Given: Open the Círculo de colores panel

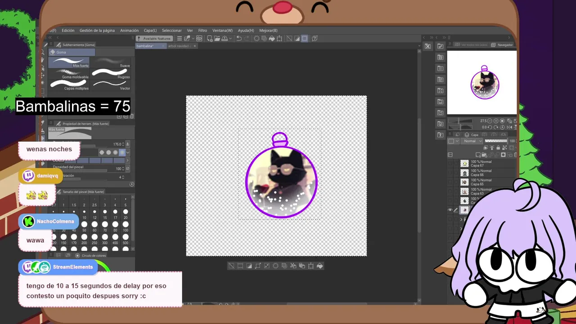Looking at the screenshot, I should tap(90, 256).
